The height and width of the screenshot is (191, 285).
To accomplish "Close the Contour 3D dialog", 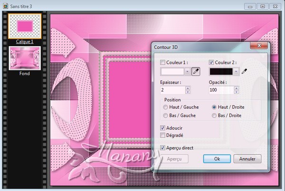I will 259,45.
